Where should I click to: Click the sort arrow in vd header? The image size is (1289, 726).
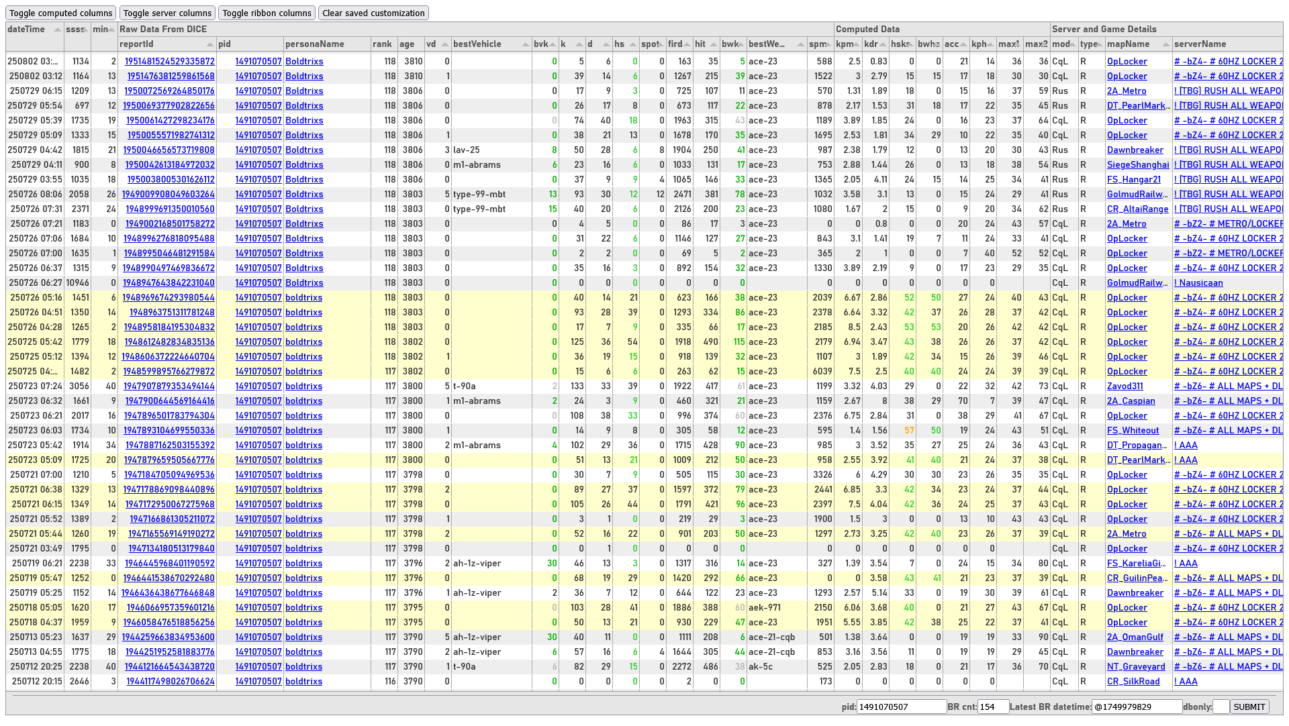point(445,44)
